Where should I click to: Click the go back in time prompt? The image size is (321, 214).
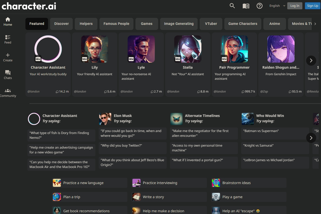(x=133, y=133)
